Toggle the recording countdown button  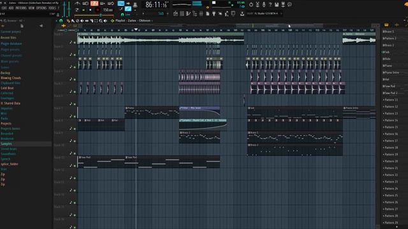click(x=94, y=3)
